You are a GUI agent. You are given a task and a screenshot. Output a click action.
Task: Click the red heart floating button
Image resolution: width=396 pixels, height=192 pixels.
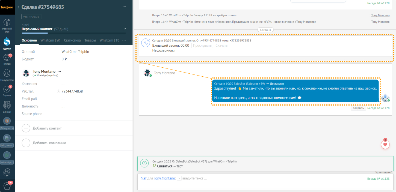[385, 145]
